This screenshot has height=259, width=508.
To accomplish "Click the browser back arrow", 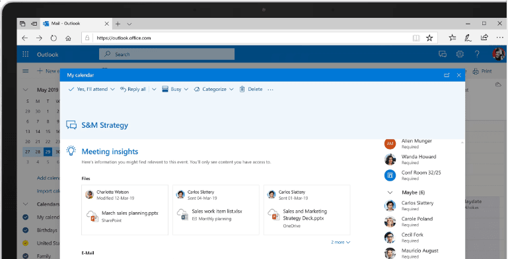I will tap(25, 38).
